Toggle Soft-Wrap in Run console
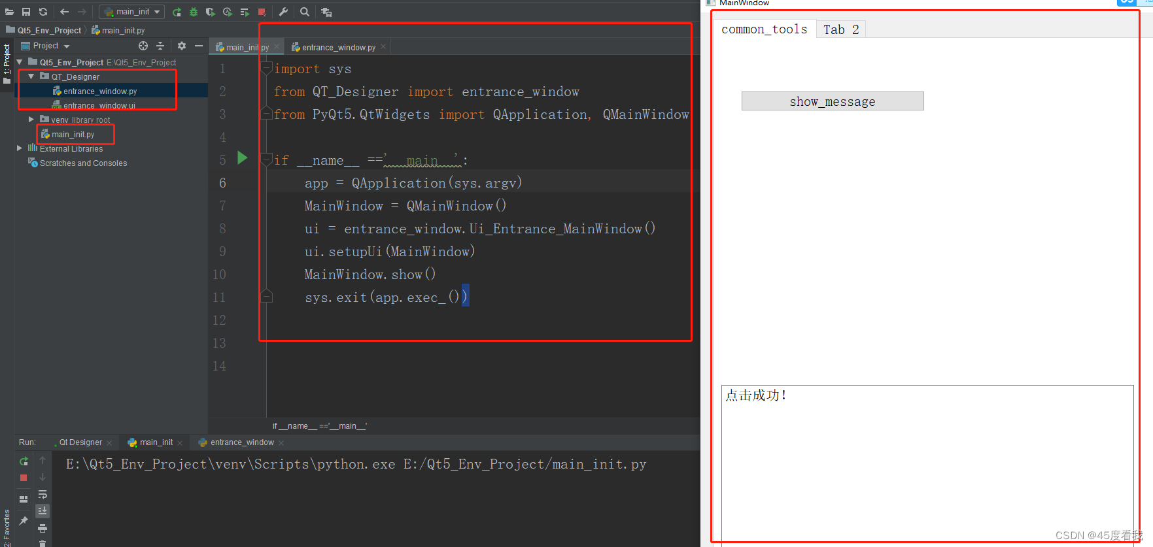 click(43, 494)
